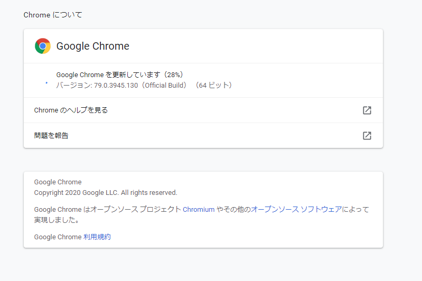Click the Google Chrome title beside the logo
The image size is (422, 281).
click(x=93, y=46)
